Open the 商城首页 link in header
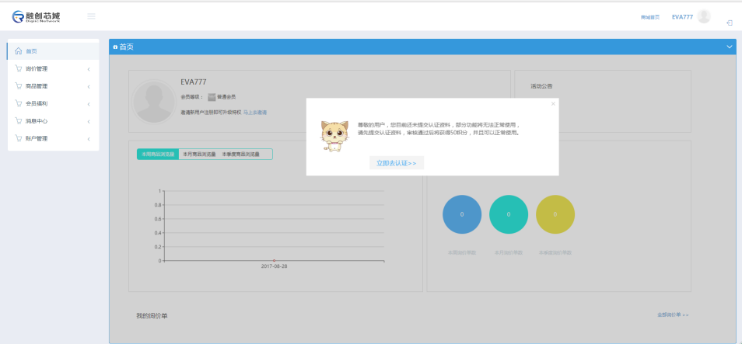Viewport: 742px width, 344px height. tap(649, 17)
